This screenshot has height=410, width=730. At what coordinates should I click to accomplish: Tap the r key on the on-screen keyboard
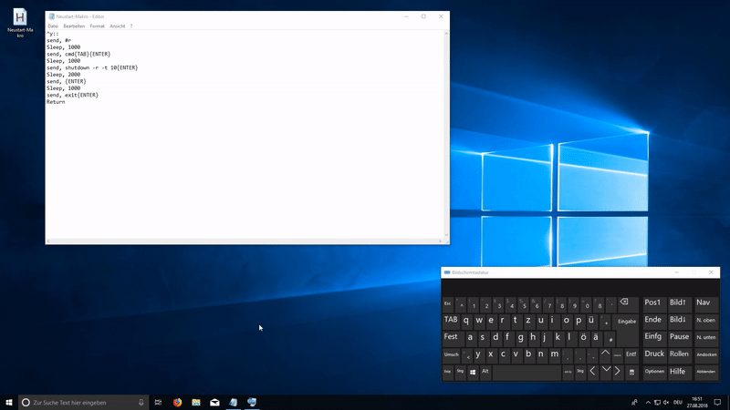coord(503,321)
